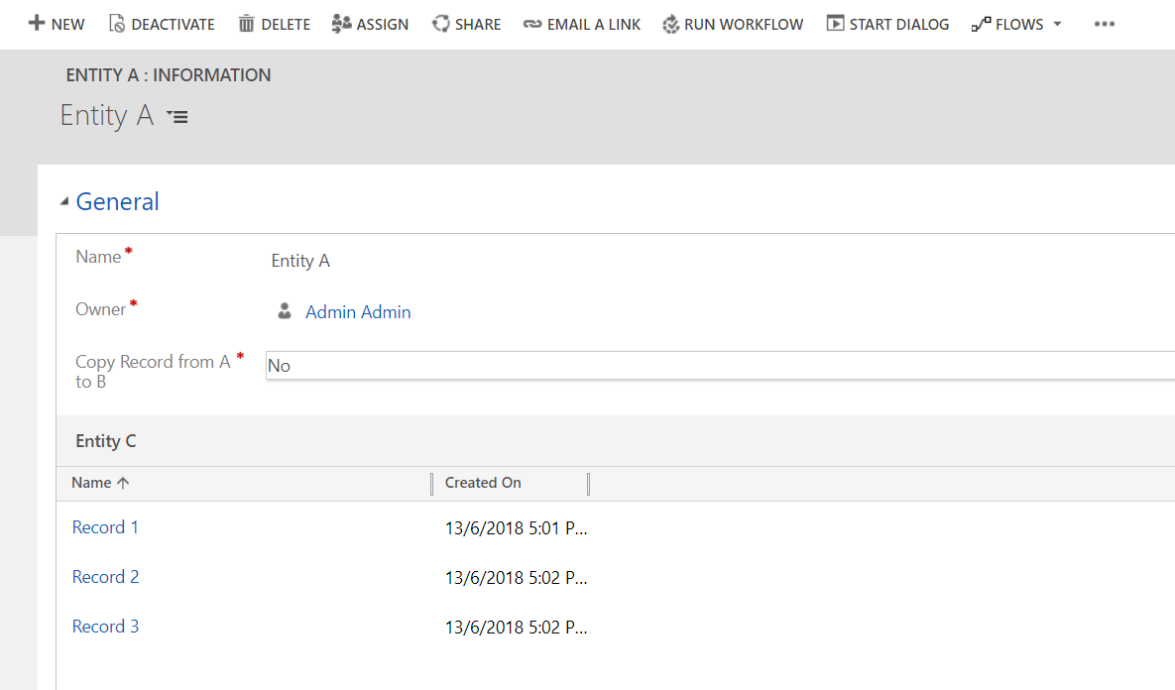This screenshot has width=1175, height=690.
Task: Open EMAIL A LINK via its chain icon
Action: click(x=530, y=23)
